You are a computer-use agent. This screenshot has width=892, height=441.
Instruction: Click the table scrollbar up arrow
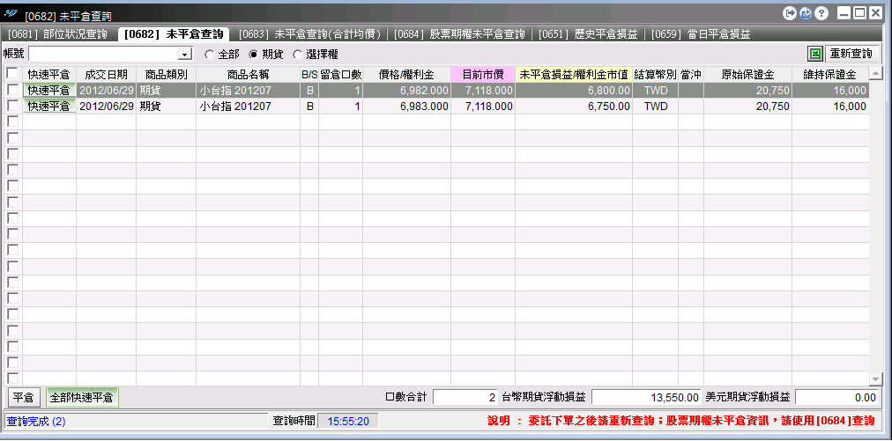[875, 74]
